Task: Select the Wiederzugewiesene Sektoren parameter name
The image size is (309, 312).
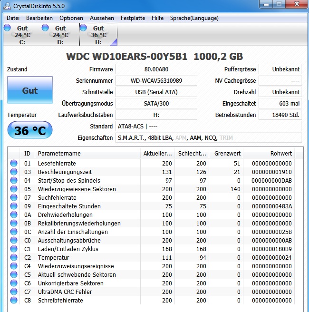Action: coord(77,189)
